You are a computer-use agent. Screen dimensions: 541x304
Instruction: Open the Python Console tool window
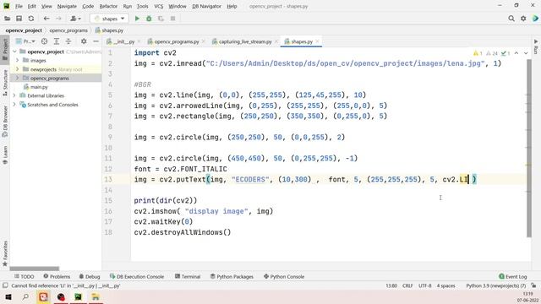tap(284, 276)
